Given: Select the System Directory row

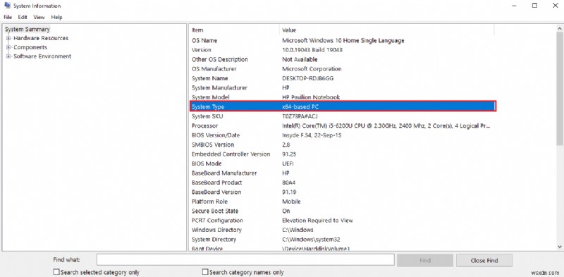Looking at the screenshot, I should [342, 239].
